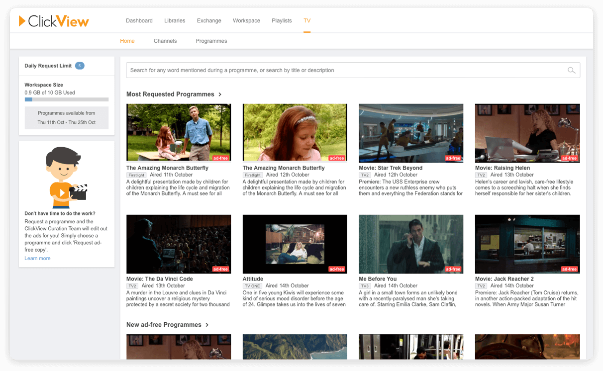Expand Most Requested Programmes chevron
This screenshot has height=371, width=603.
coord(220,94)
